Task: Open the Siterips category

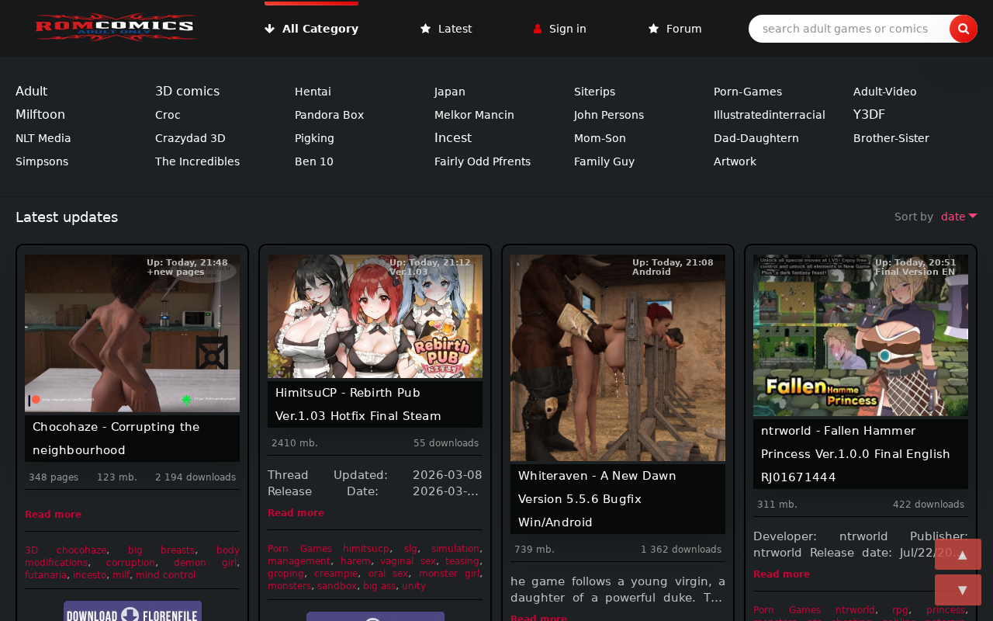Action: (x=594, y=92)
